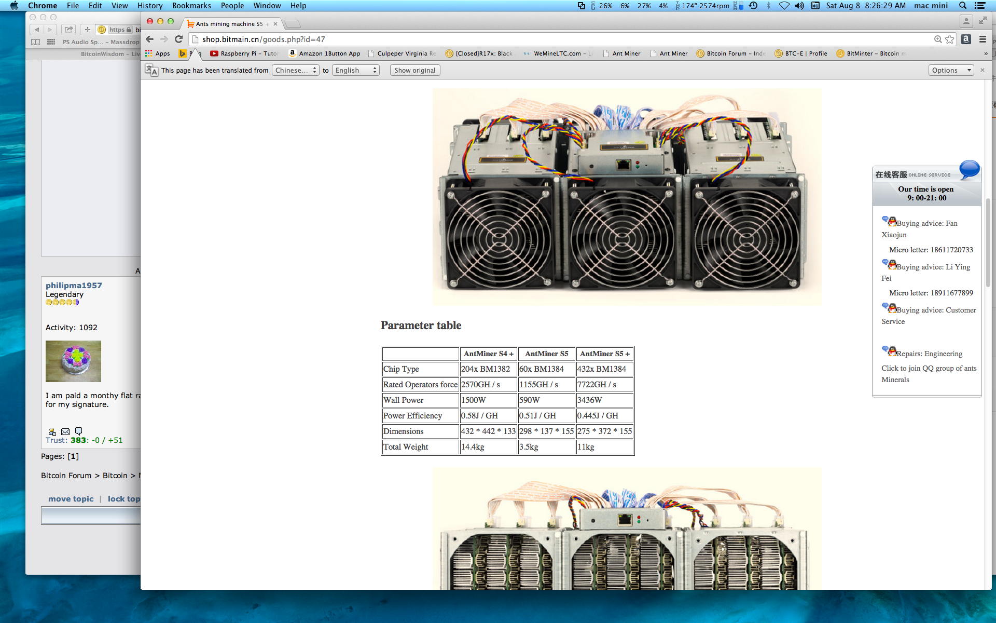Show original untranslated page
996x623 pixels.
[x=415, y=70]
